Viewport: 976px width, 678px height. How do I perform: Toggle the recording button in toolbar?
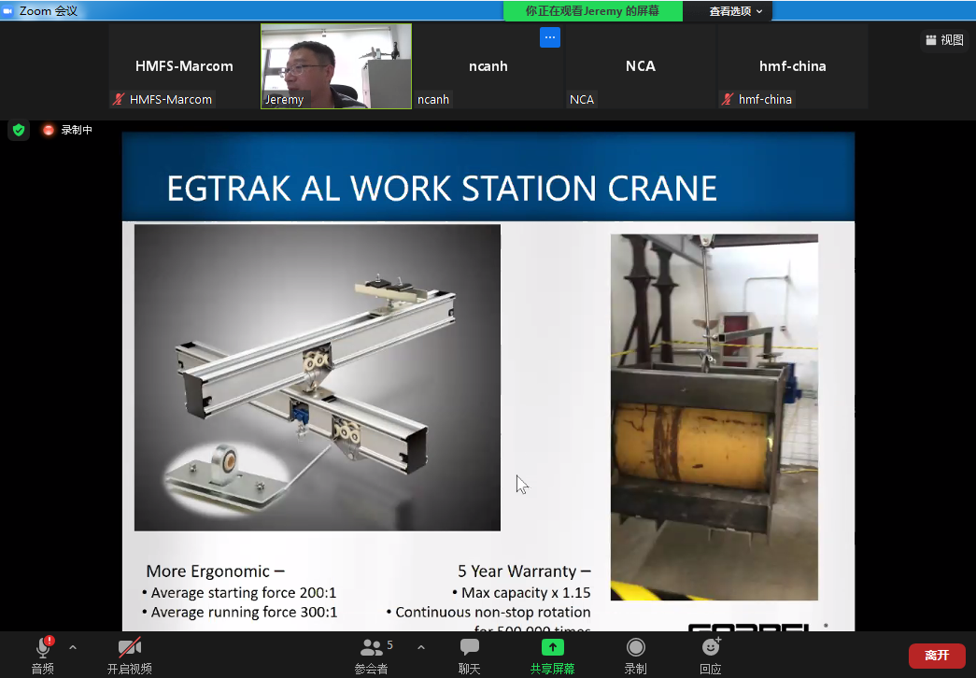(635, 647)
